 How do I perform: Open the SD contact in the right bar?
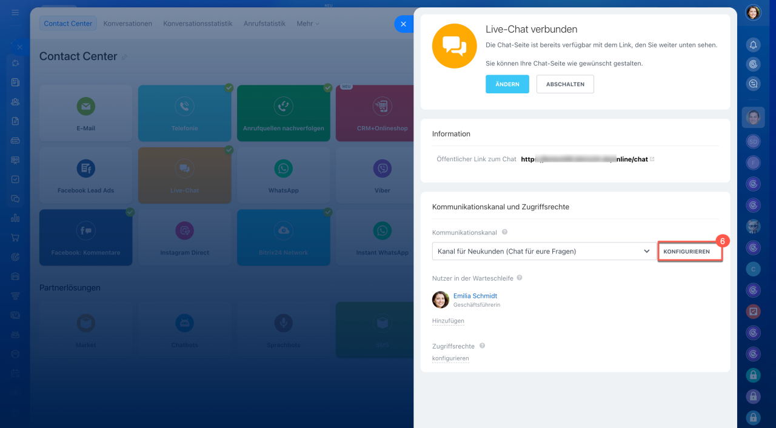click(x=753, y=141)
